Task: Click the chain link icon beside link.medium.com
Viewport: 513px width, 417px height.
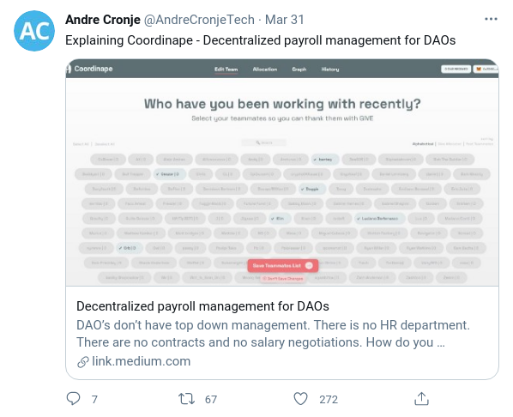Action: tap(83, 362)
